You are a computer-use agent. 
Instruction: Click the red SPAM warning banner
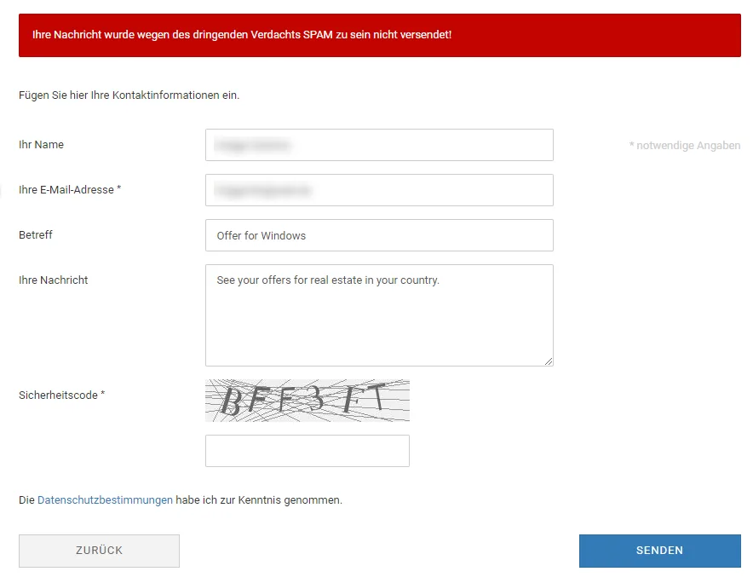pos(379,35)
